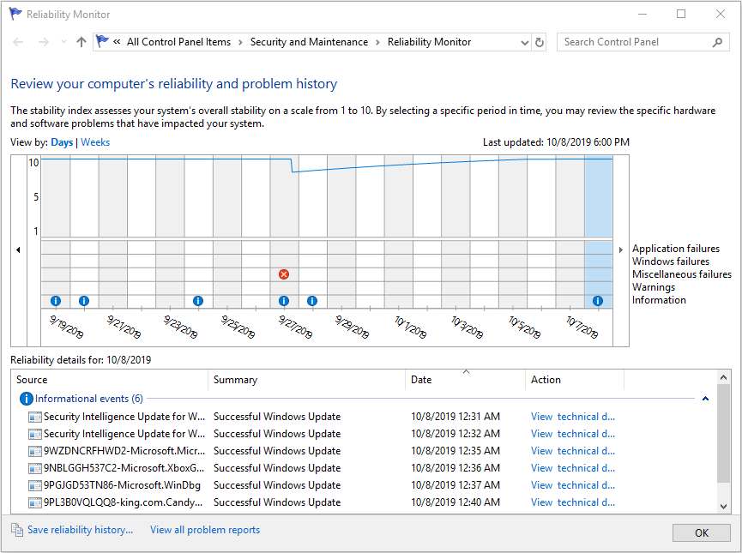
Task: Click the flag icon in address bar
Action: click(x=102, y=42)
